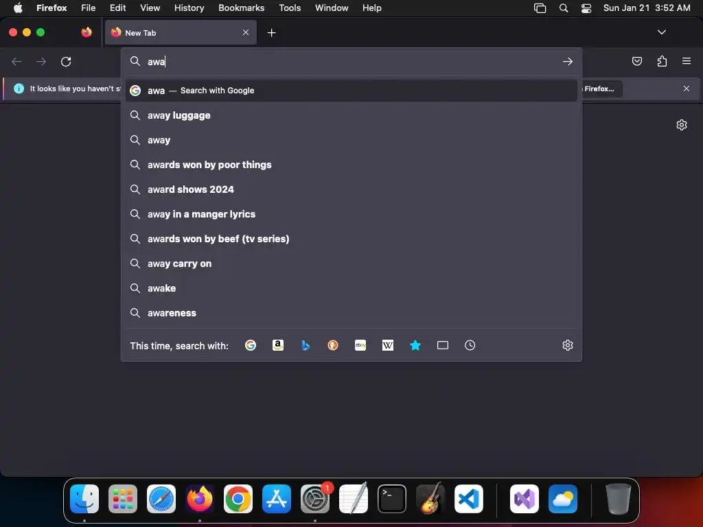Viewport: 703px width, 527px height.
Task: Open the Tools menu
Action: coord(290,8)
